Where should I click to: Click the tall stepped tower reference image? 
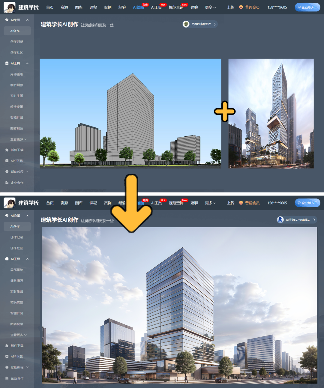(271, 113)
